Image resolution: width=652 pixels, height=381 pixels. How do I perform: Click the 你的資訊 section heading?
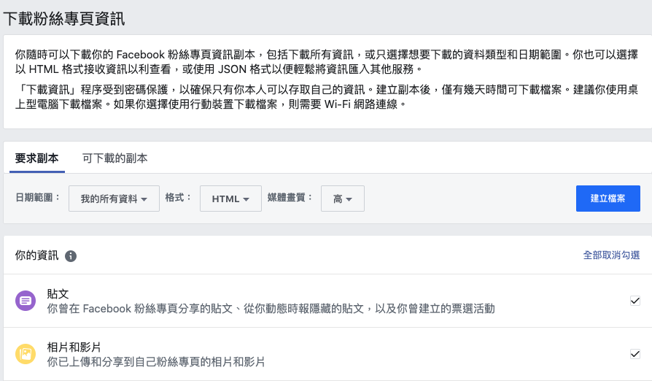click(x=36, y=255)
